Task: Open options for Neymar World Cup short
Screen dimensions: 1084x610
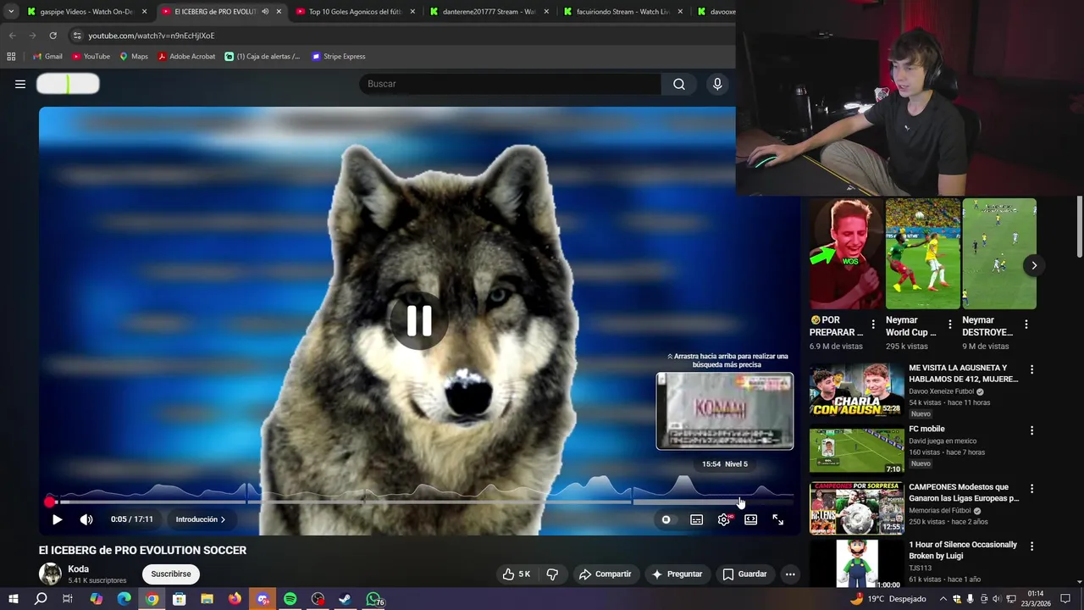Action: coord(949,324)
